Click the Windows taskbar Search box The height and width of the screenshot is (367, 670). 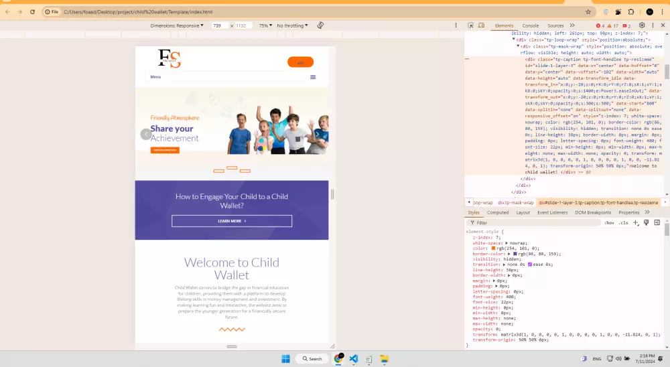point(312,359)
